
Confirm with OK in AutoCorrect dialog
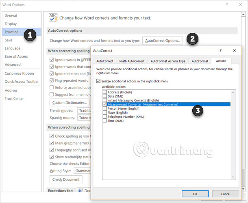point(195,194)
